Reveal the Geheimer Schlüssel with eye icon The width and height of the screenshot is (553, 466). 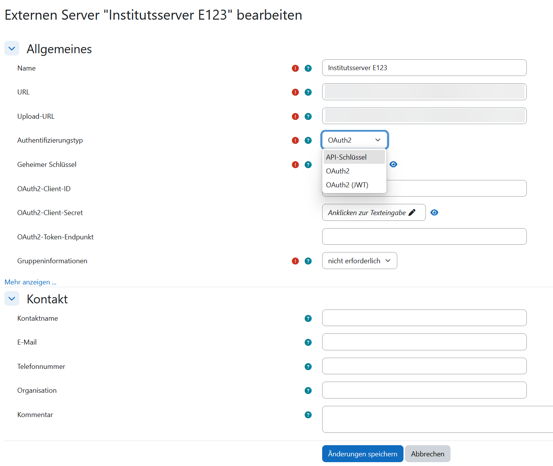click(393, 164)
